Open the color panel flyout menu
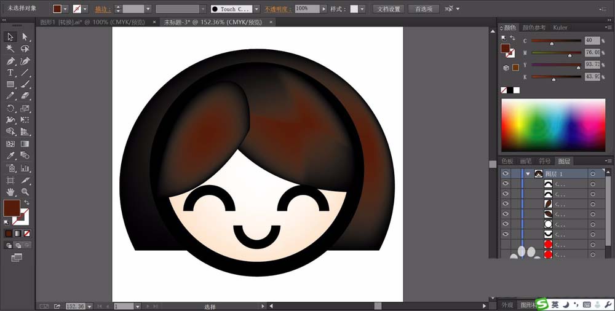 tap(608, 27)
